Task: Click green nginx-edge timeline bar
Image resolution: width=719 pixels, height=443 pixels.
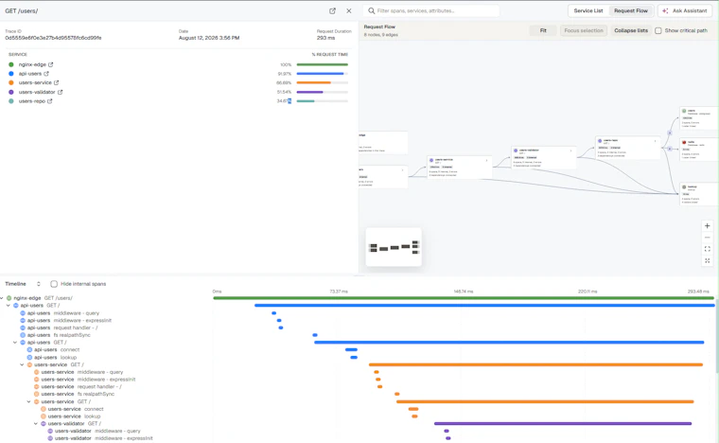Action: [x=465, y=298]
